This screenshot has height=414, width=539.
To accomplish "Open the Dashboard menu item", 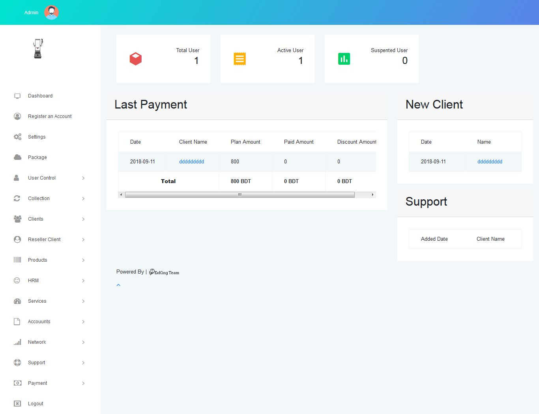I will (40, 96).
